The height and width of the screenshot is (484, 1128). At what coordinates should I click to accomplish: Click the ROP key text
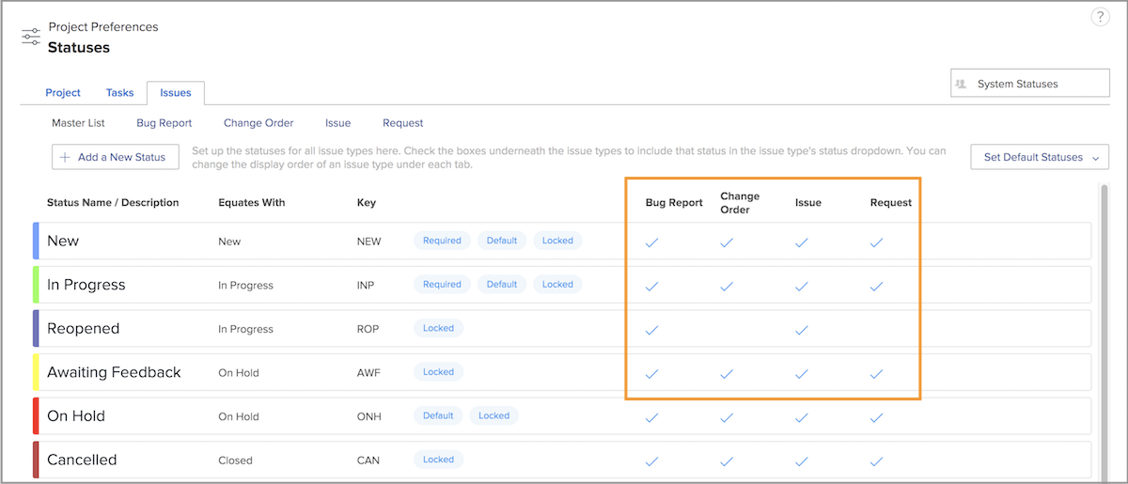(x=369, y=330)
